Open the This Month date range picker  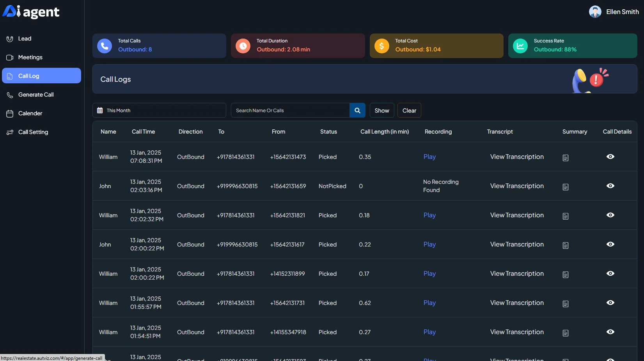(159, 110)
